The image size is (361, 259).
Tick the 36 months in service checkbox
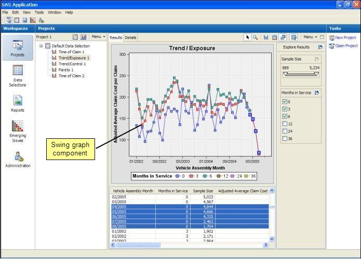pos(285,138)
